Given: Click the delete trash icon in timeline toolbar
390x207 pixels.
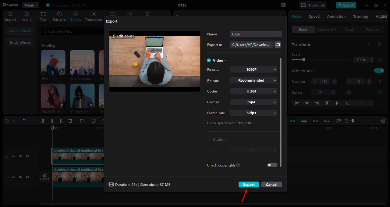Looking at the screenshot, I should point(70,121).
